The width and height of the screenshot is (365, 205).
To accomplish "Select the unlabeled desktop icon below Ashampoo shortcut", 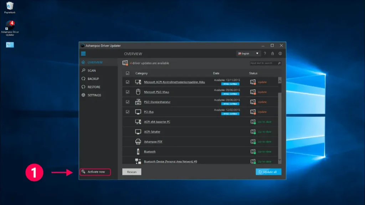I will (10, 44).
